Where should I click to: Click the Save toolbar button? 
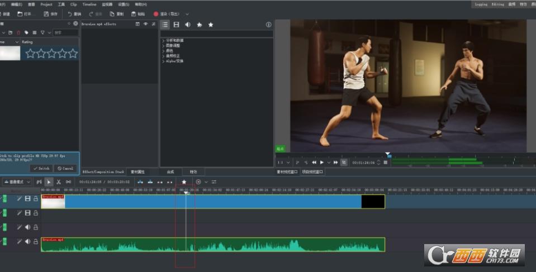pos(51,14)
